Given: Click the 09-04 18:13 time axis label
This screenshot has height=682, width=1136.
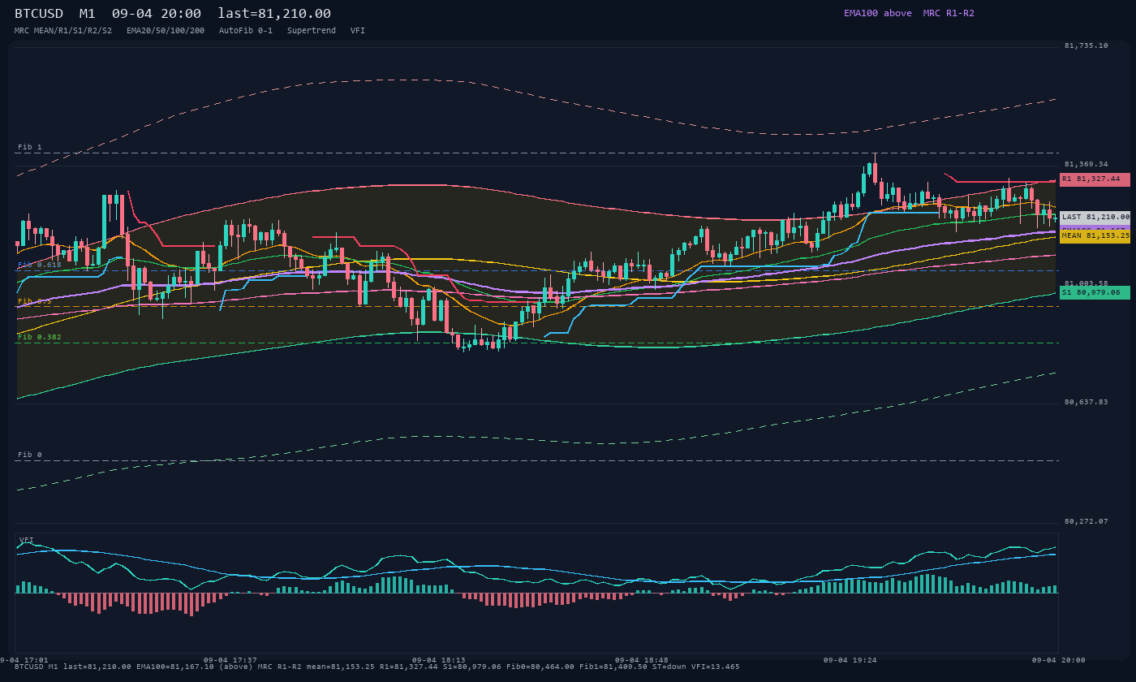Looking at the screenshot, I should click(439, 660).
